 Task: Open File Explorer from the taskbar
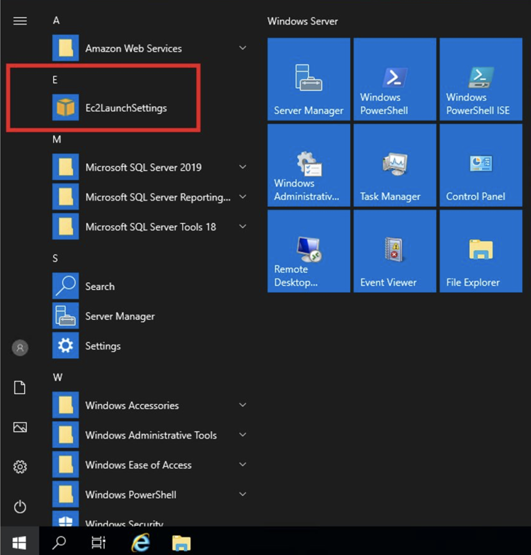(x=182, y=543)
